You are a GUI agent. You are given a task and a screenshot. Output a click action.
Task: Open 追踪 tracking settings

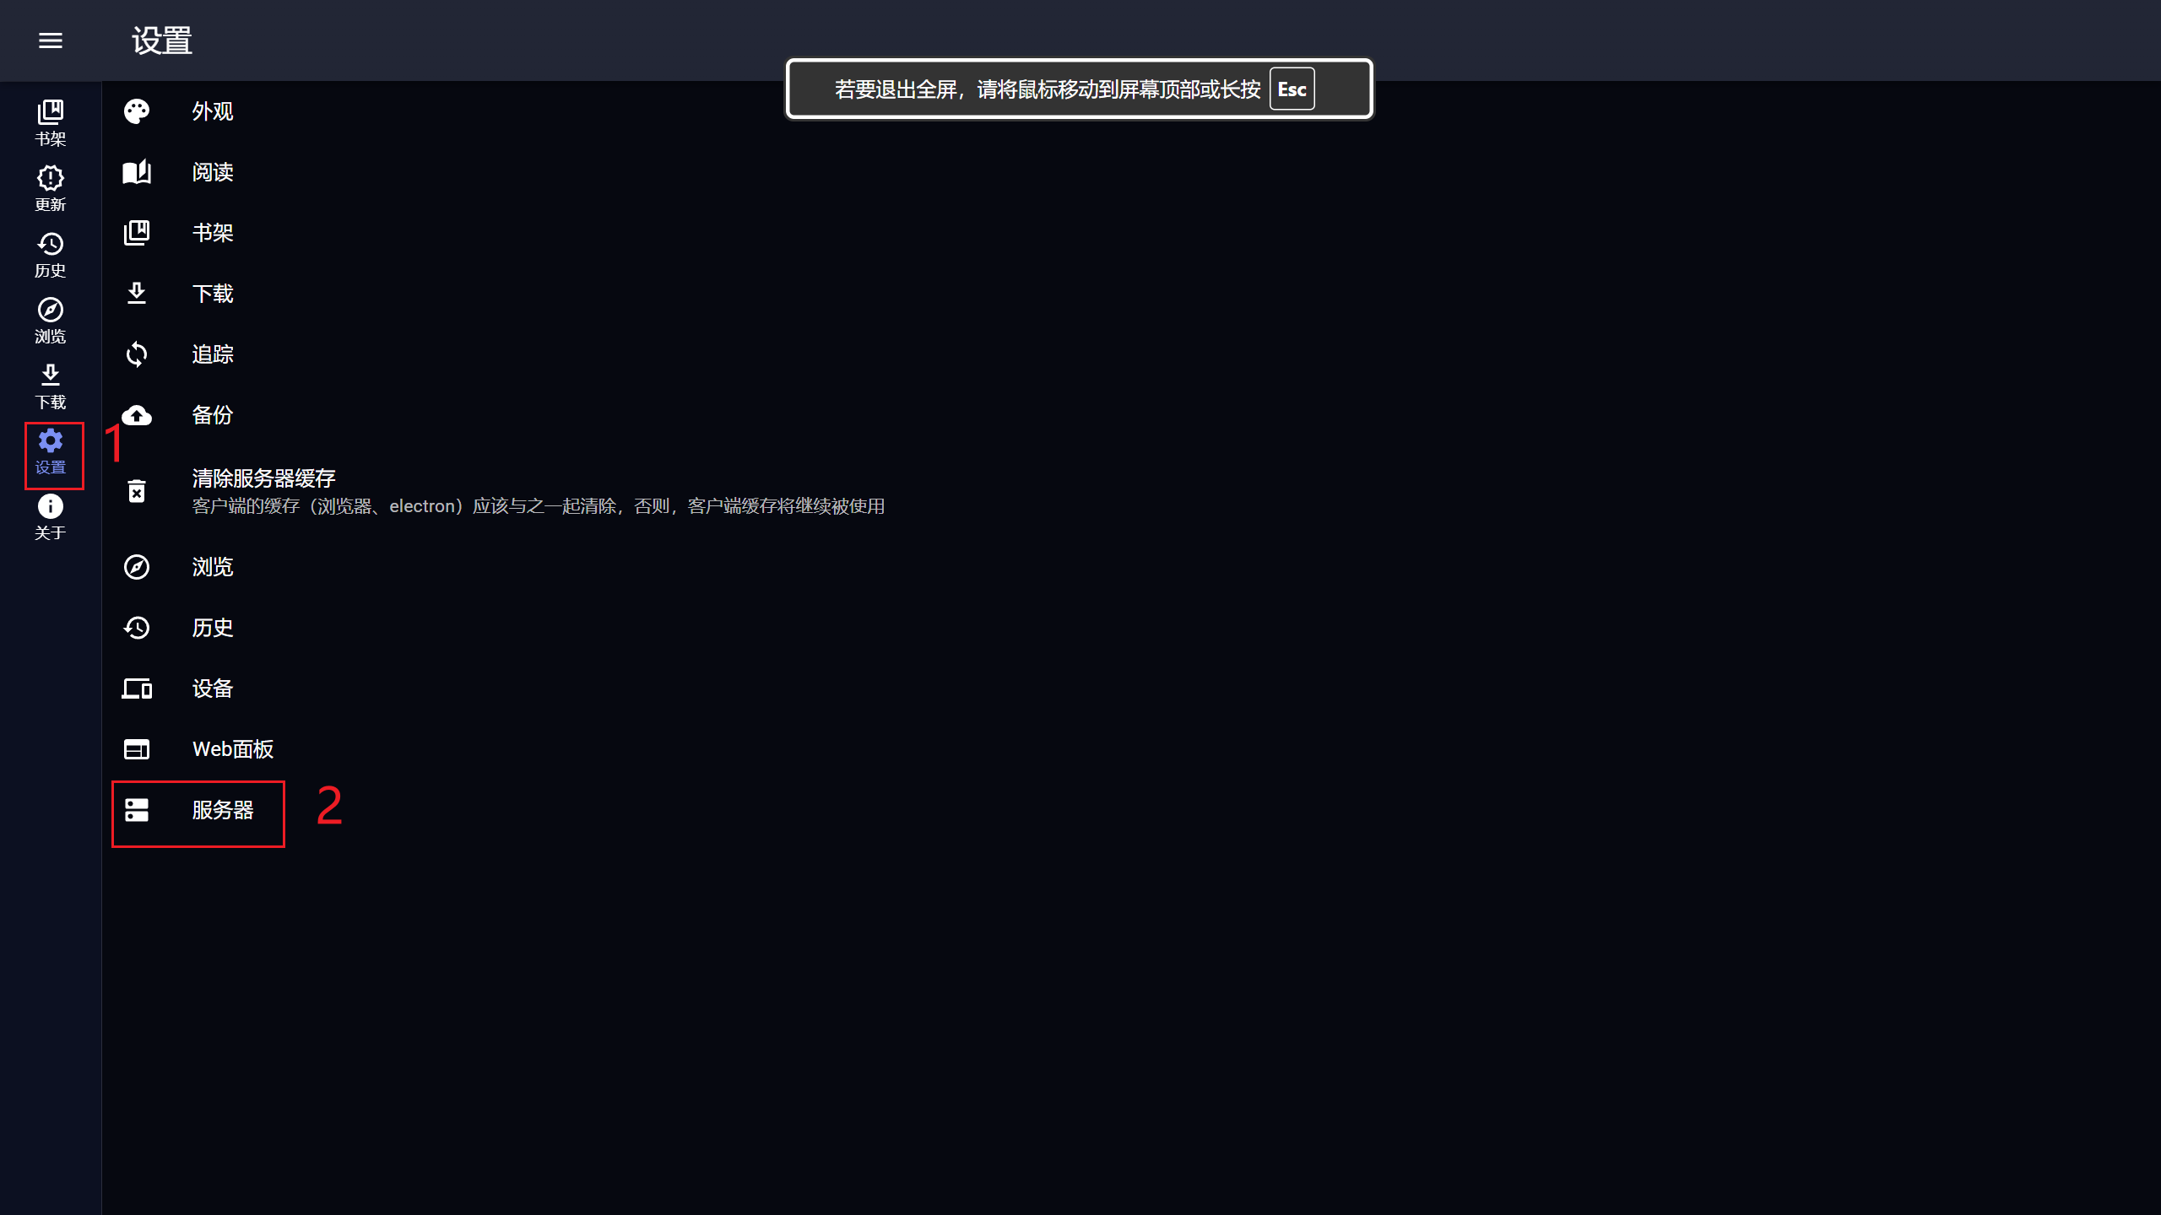click(x=212, y=354)
